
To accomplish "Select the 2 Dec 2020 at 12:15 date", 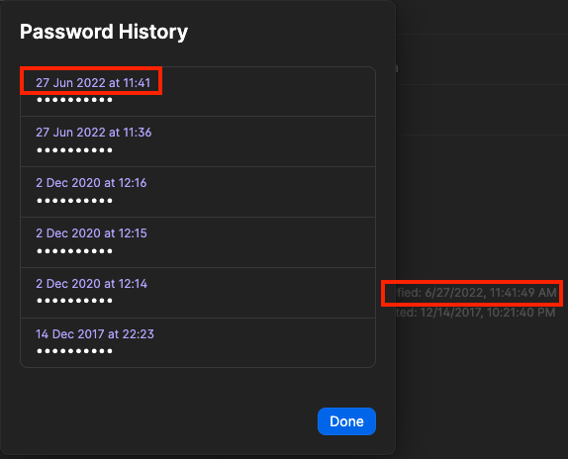I will coord(91,233).
